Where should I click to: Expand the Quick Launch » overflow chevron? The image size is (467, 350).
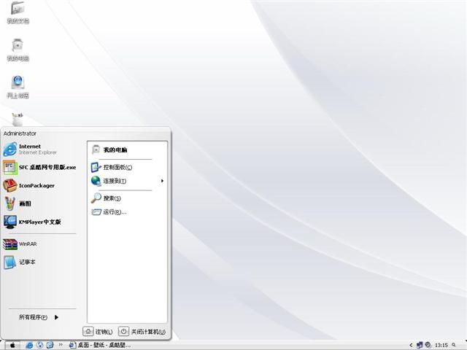coord(61,345)
